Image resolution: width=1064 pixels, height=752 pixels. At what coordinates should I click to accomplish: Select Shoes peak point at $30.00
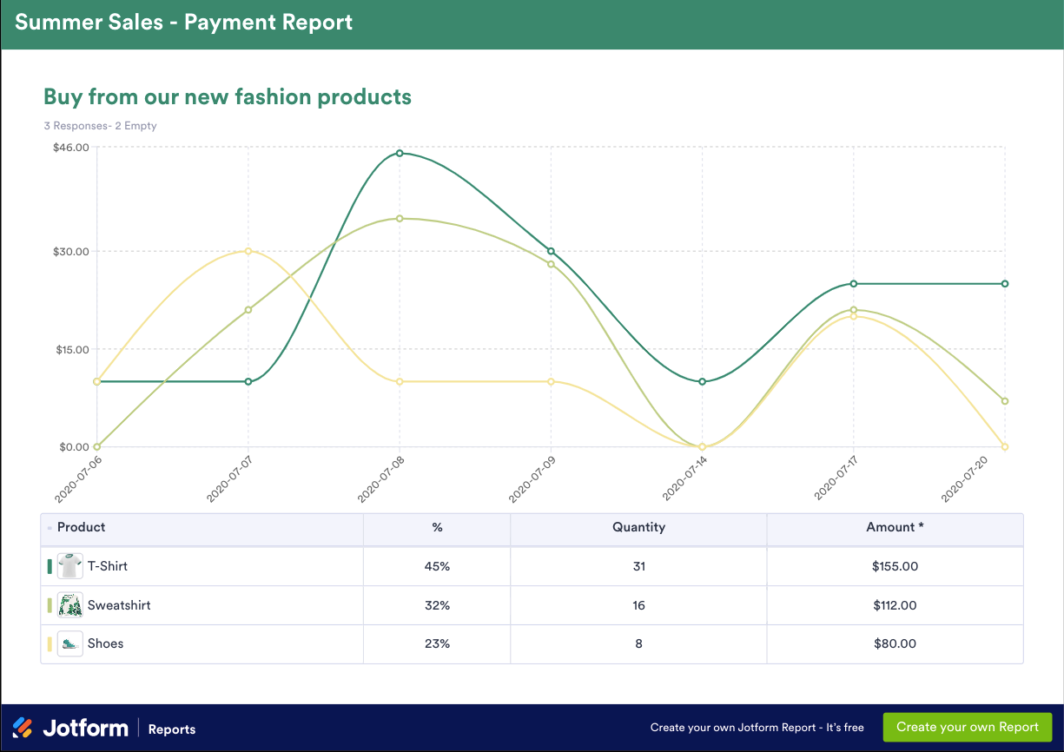coord(248,251)
